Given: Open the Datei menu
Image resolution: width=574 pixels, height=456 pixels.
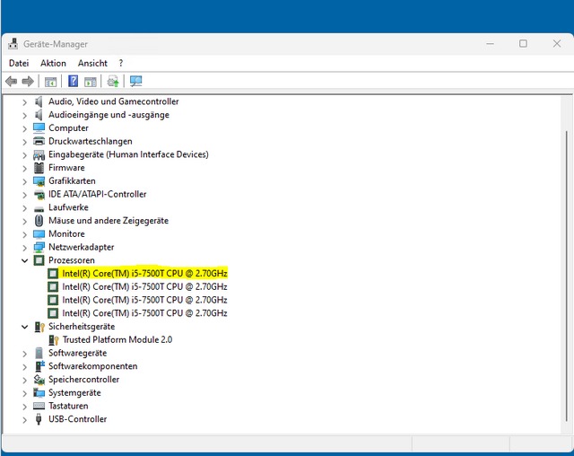Looking at the screenshot, I should point(19,64).
